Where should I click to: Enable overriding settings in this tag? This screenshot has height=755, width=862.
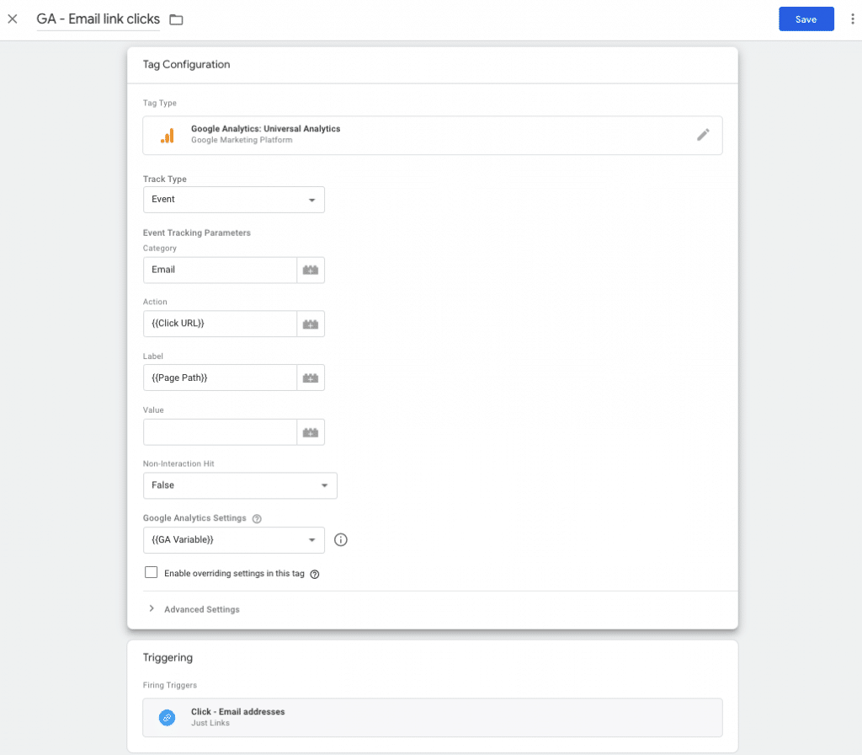coord(152,573)
